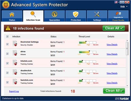131x101 pixels.
Task: Click the doubleclick infection name
Action: click(x=26, y=70)
